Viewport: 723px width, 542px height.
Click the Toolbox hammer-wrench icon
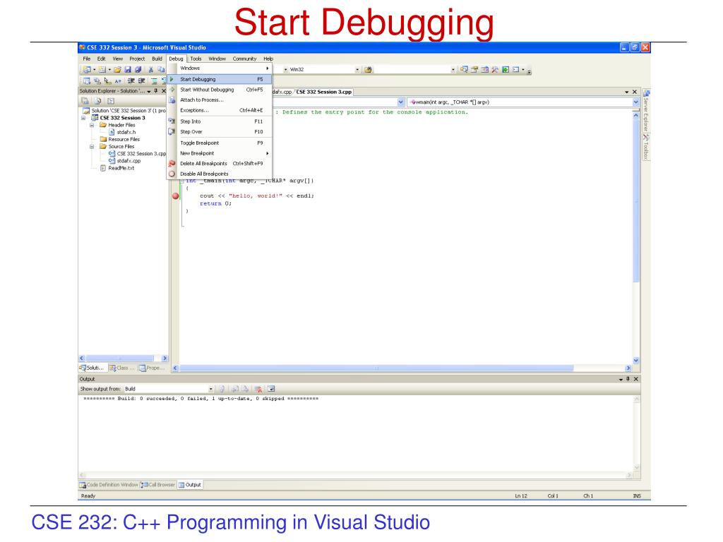495,69
